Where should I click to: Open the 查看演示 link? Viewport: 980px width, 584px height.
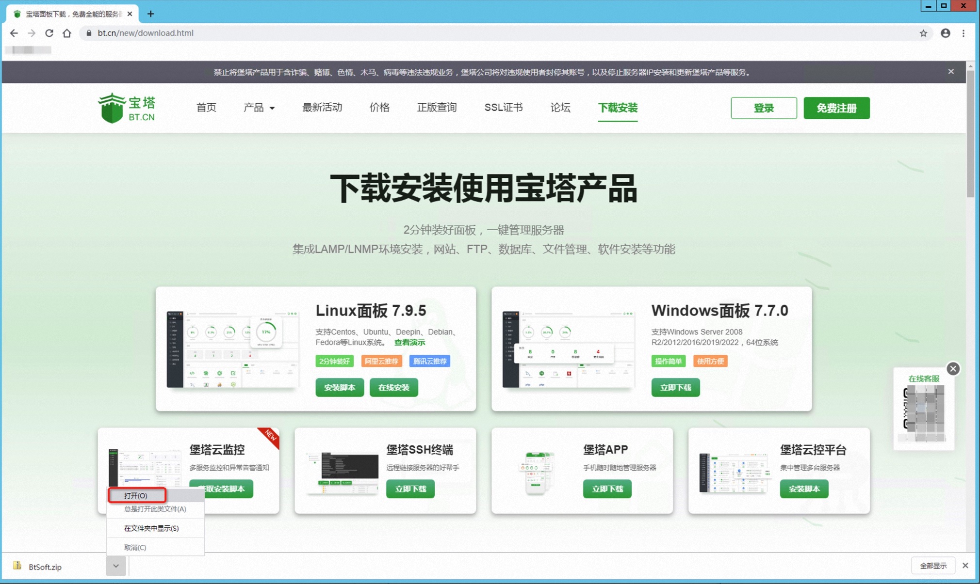[409, 342]
